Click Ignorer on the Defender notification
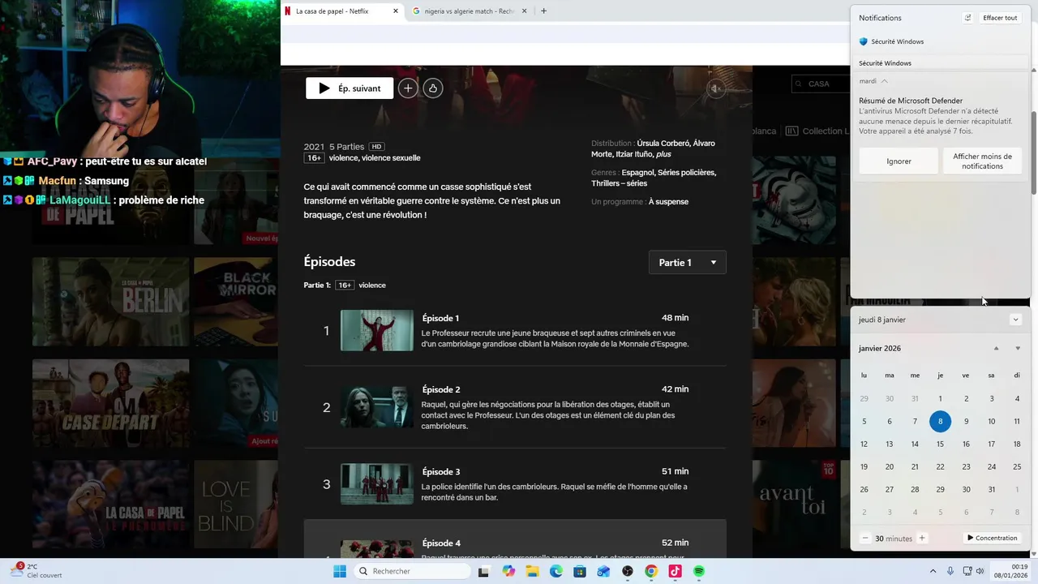Screen dimensions: 1038x584 (x=899, y=161)
